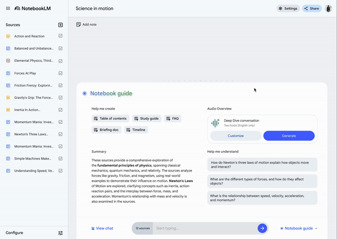Uncheck the Simple Machines Make... source
The width and height of the screenshot is (337, 239).
pos(61,159)
